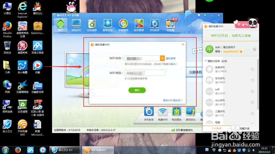The width and height of the screenshot is (275, 154).
Task: Switch to 功能大全 tab
Action: (x=244, y=129)
